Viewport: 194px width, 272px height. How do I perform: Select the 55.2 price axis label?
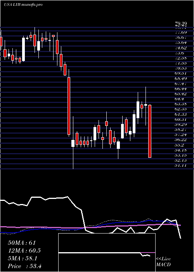(179, 145)
